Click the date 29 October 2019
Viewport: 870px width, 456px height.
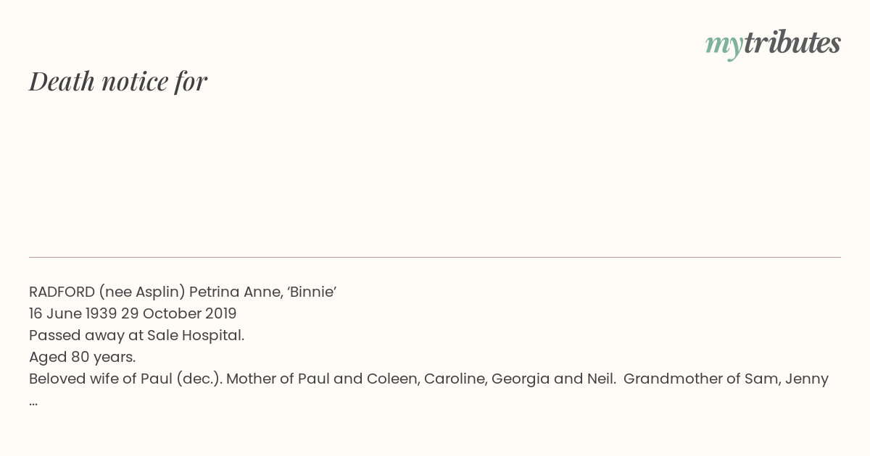pos(179,314)
